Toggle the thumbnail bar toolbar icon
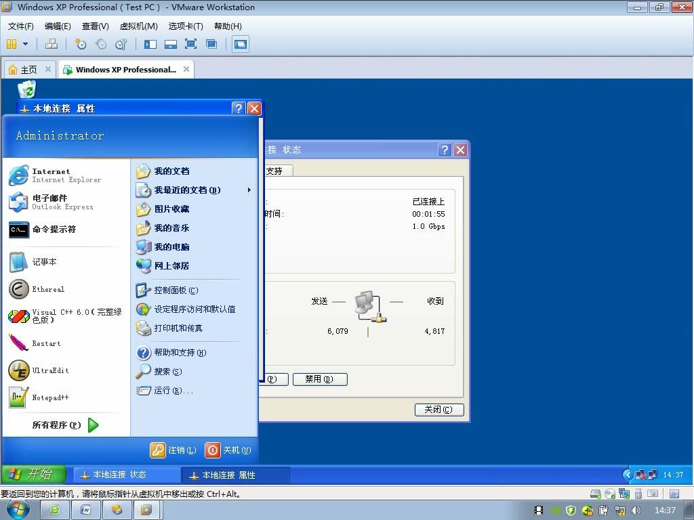The height and width of the screenshot is (520, 694). click(x=170, y=44)
